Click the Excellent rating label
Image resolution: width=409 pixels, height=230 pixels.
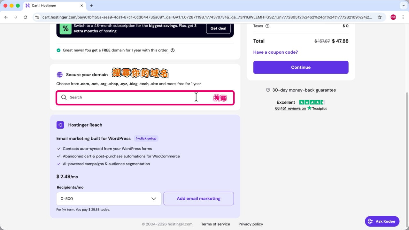286,103
